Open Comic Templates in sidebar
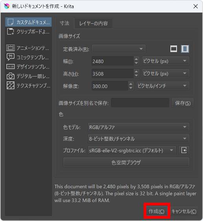 pos(28,57)
